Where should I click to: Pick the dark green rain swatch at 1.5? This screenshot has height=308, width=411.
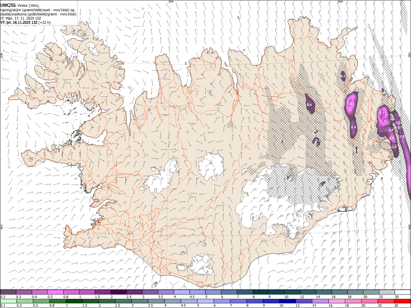[90, 301]
